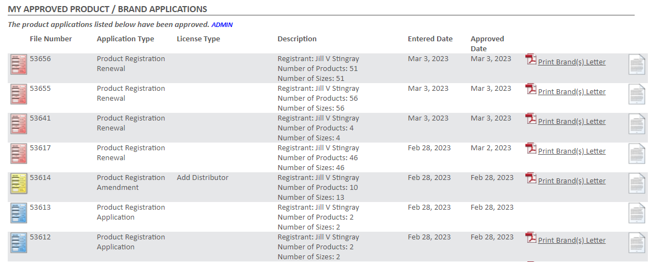Open the document page icon for file 53655
The image size is (649, 262).
(637, 94)
